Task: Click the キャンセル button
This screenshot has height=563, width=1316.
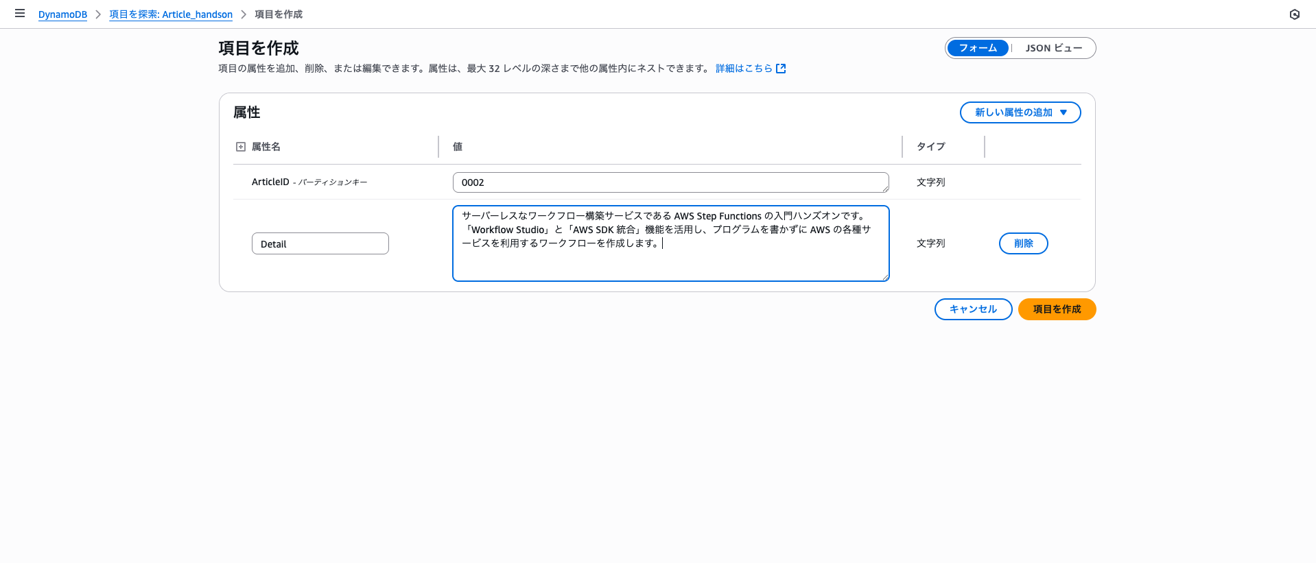Action: tap(973, 309)
